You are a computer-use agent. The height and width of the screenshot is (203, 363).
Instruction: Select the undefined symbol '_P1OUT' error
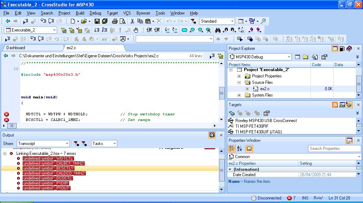[x=46, y=188]
